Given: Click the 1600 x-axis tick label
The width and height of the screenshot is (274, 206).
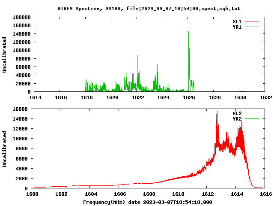Looking at the screenshot, I should coord(32,194).
